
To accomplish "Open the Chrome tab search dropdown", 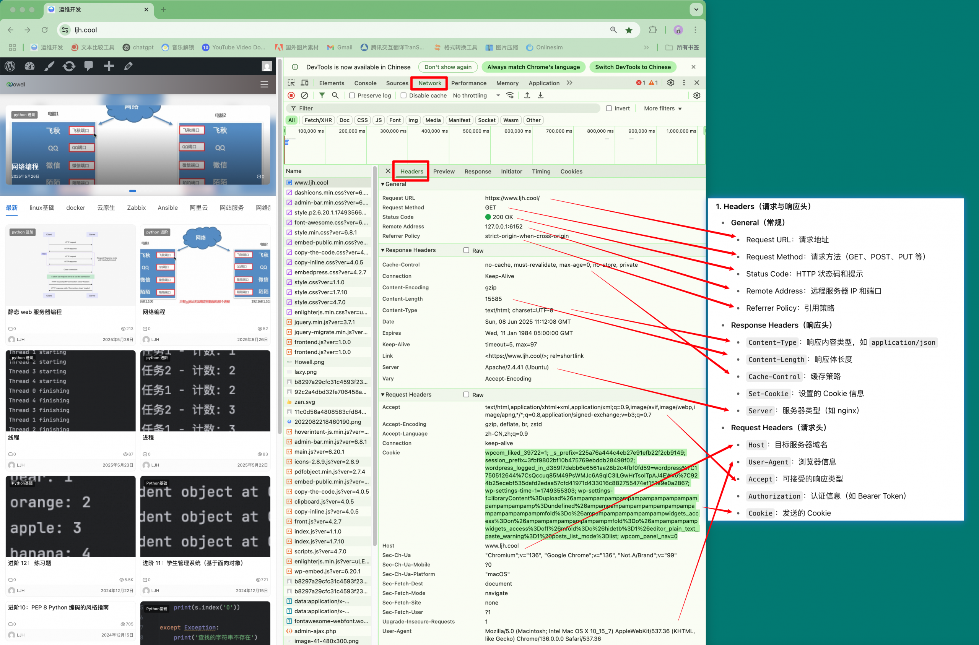I will [x=696, y=10].
